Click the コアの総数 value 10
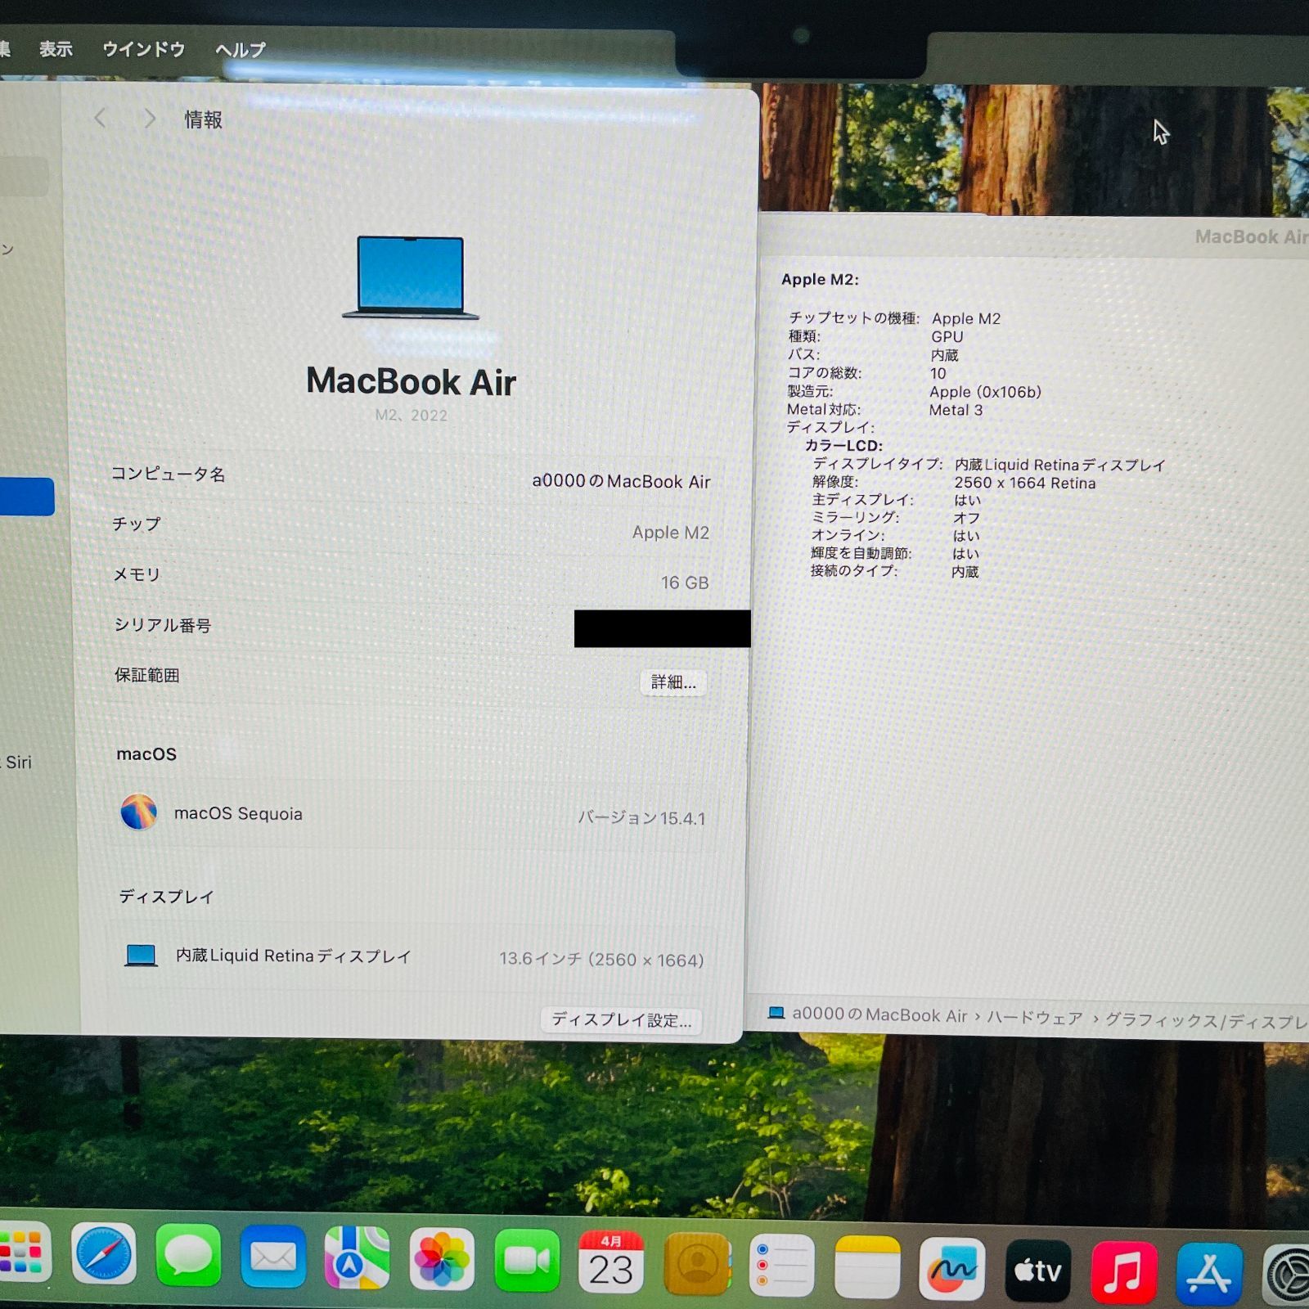 938,373
